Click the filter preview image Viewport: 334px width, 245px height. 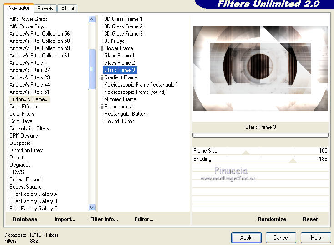pos(260,68)
